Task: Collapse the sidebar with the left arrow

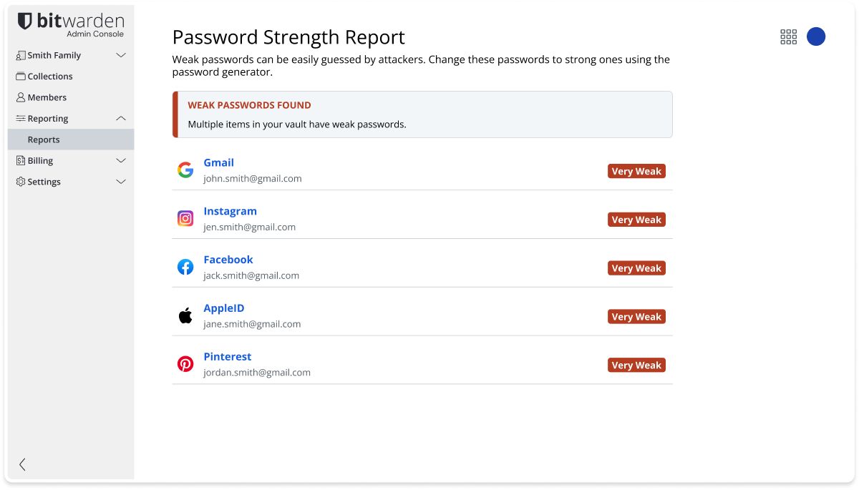Action: click(22, 464)
